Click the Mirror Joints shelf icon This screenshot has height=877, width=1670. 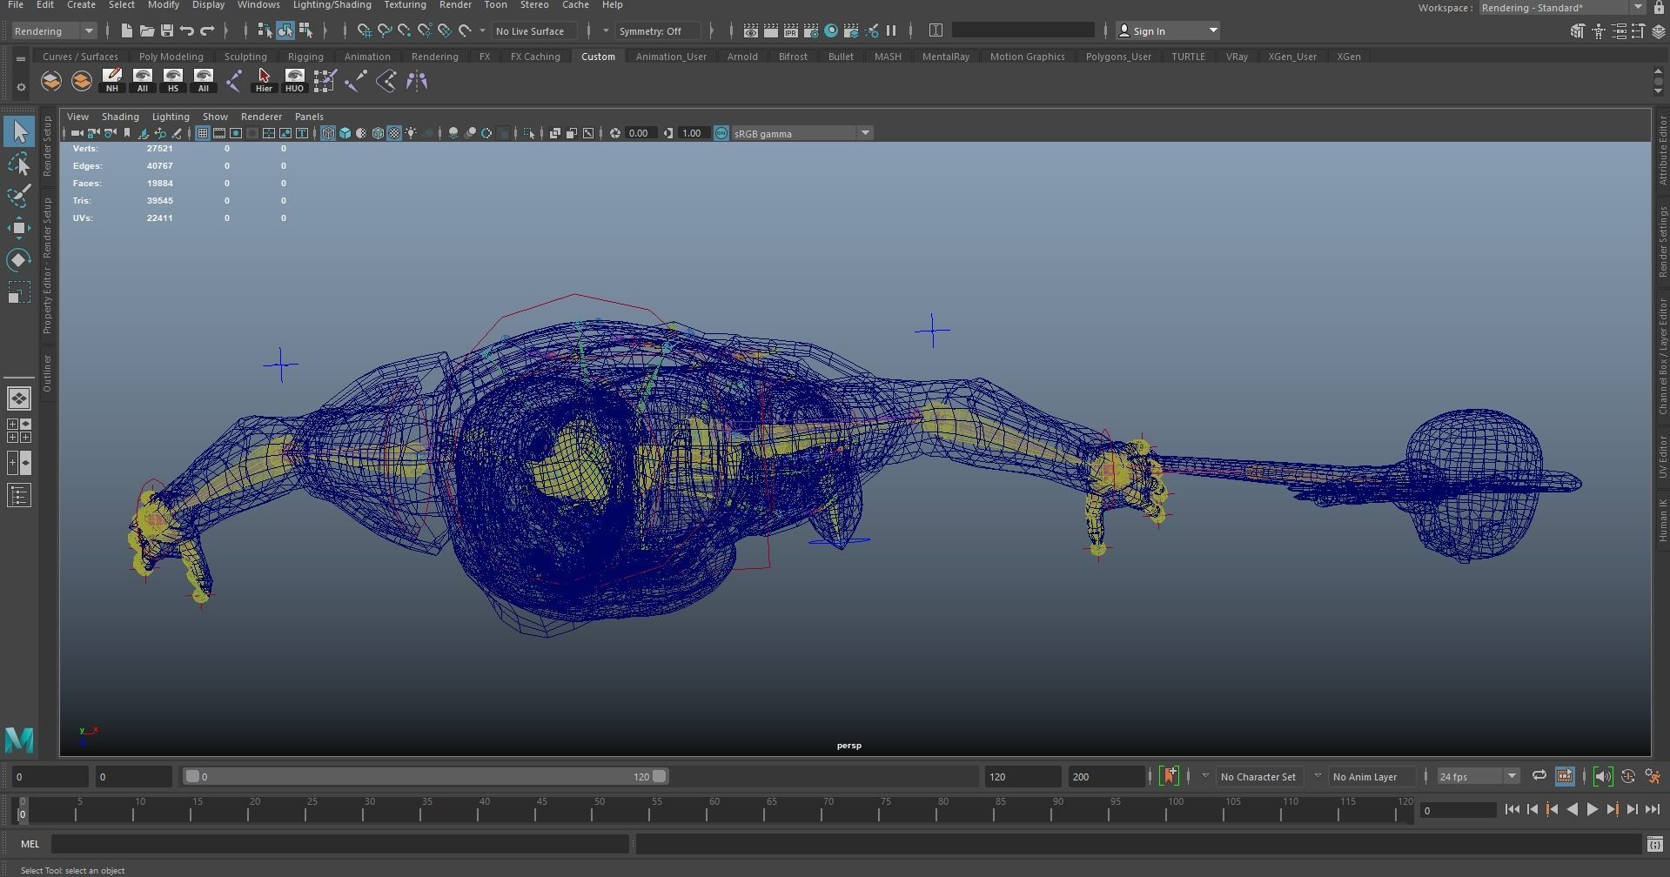(417, 82)
